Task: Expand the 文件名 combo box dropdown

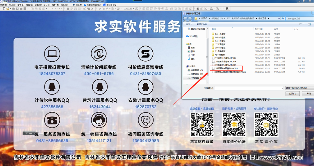Action: coord(282,88)
